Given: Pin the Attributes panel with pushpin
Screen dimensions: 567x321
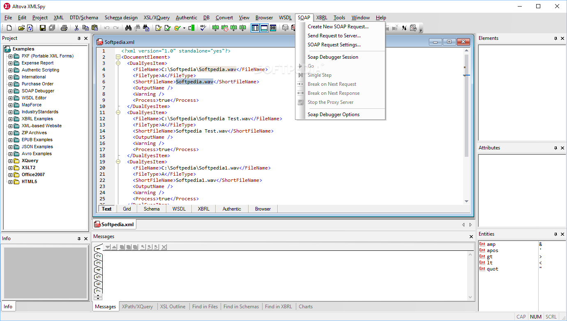Looking at the screenshot, I should [555, 148].
